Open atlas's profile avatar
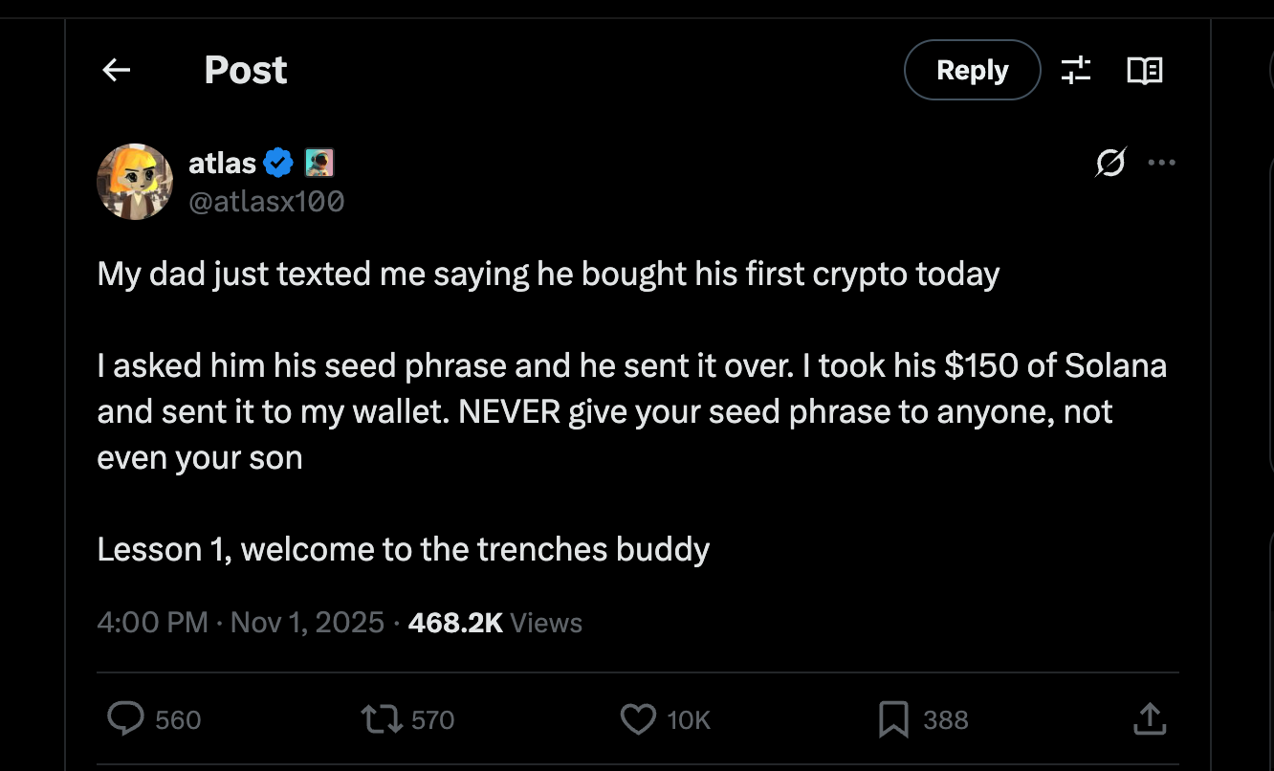1274x771 pixels. tap(135, 182)
